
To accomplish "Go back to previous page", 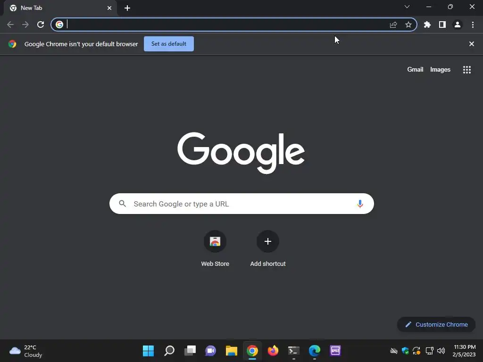I will pyautogui.click(x=10, y=25).
